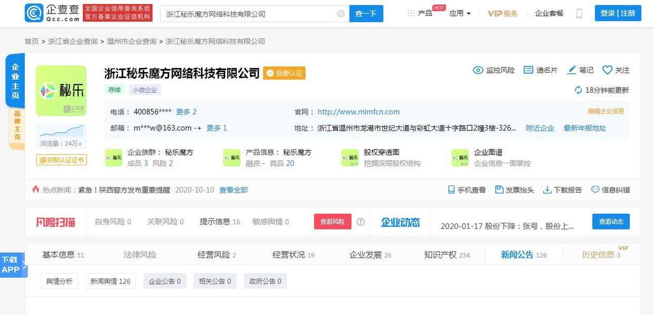Viewport: 654px width, 315px height.
Task: Click the 提示信息 16 risk item
Action: (220, 222)
